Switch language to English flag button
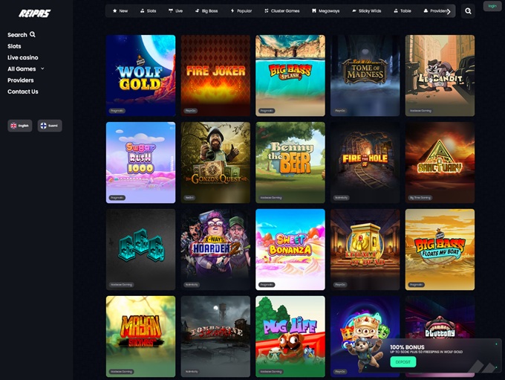 [x=19, y=126]
